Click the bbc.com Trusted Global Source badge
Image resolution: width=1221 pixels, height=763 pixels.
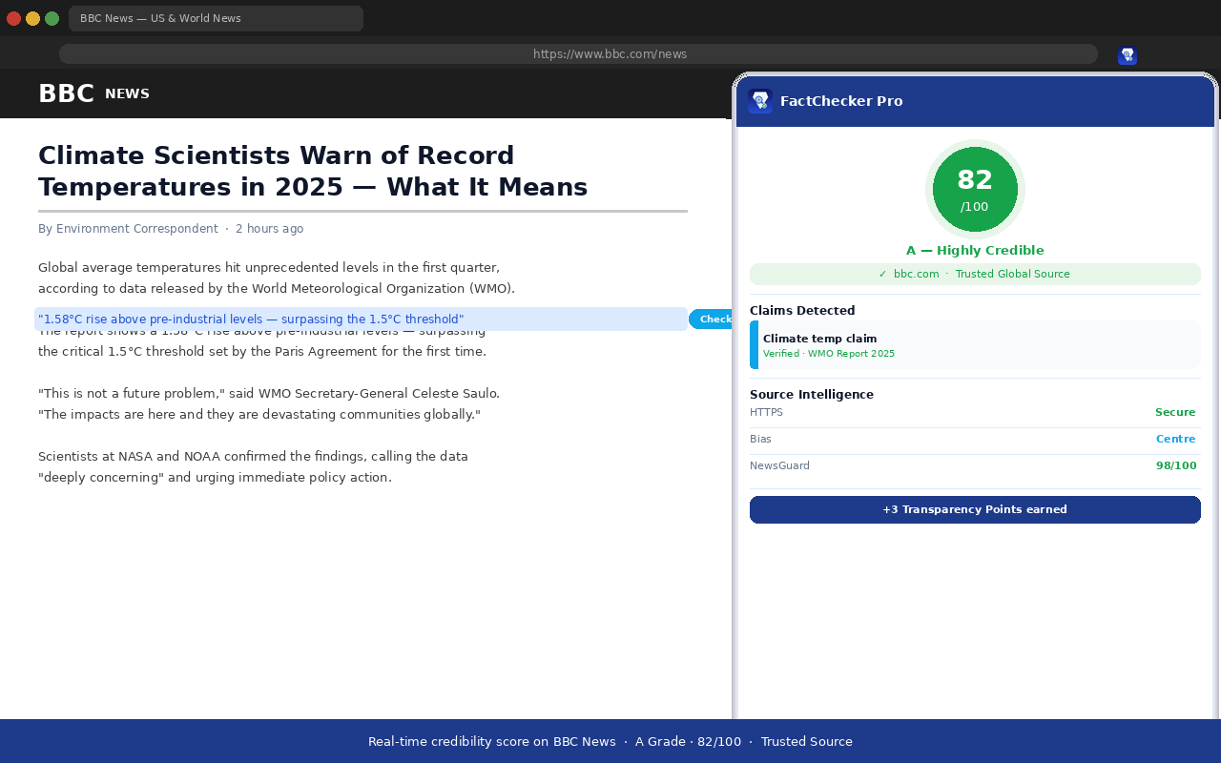[x=975, y=274]
